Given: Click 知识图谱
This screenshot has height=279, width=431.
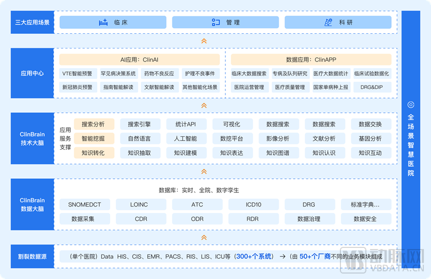Looking at the screenshot, I should tap(279, 153).
